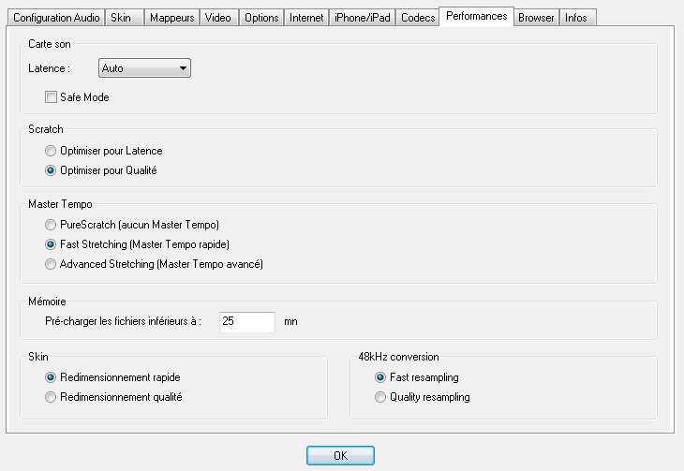Open the Skin tab
Image resolution: width=684 pixels, height=471 pixels.
pos(125,18)
